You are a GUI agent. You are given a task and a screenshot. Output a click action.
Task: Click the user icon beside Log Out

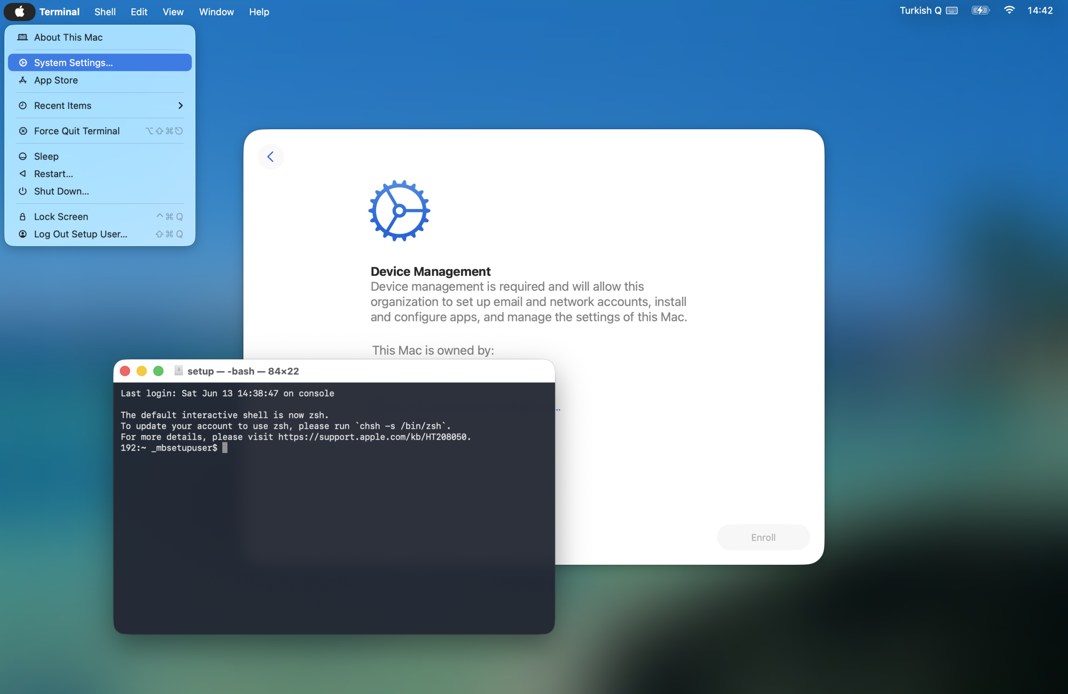pos(23,234)
